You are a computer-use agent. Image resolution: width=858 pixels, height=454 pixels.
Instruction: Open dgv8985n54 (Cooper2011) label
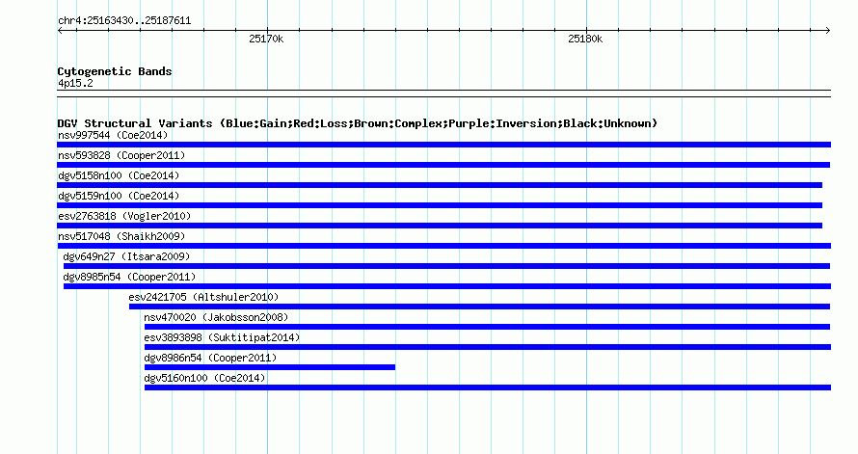click(x=129, y=277)
